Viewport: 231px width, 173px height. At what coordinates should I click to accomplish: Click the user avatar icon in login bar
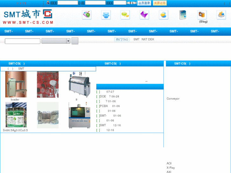pyautogui.click(x=48, y=3)
